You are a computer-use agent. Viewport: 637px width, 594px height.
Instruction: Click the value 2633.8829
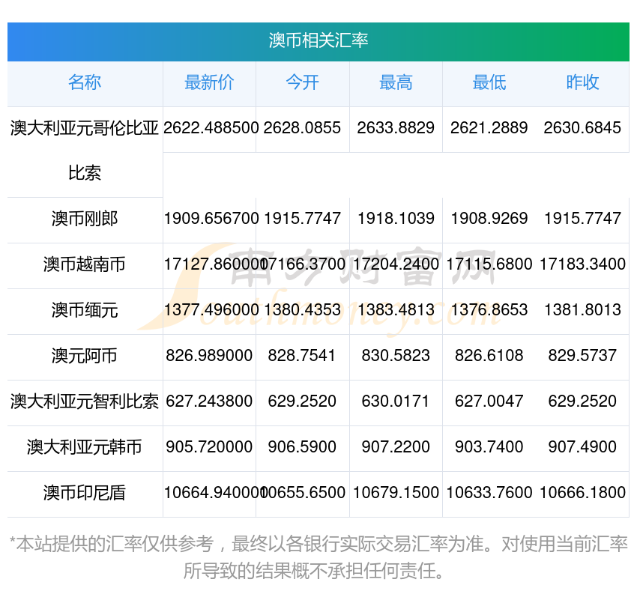396,128
